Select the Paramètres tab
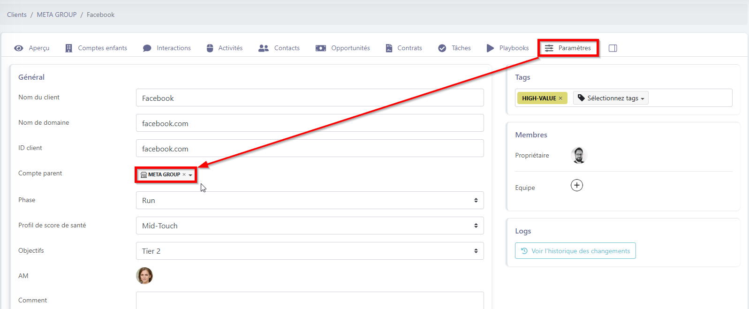The image size is (749, 309). coord(568,48)
